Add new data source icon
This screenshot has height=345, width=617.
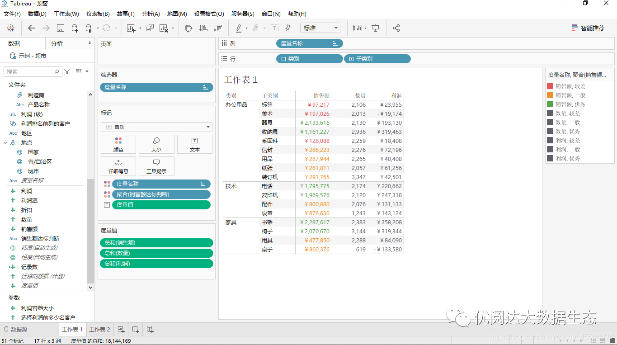(75, 28)
